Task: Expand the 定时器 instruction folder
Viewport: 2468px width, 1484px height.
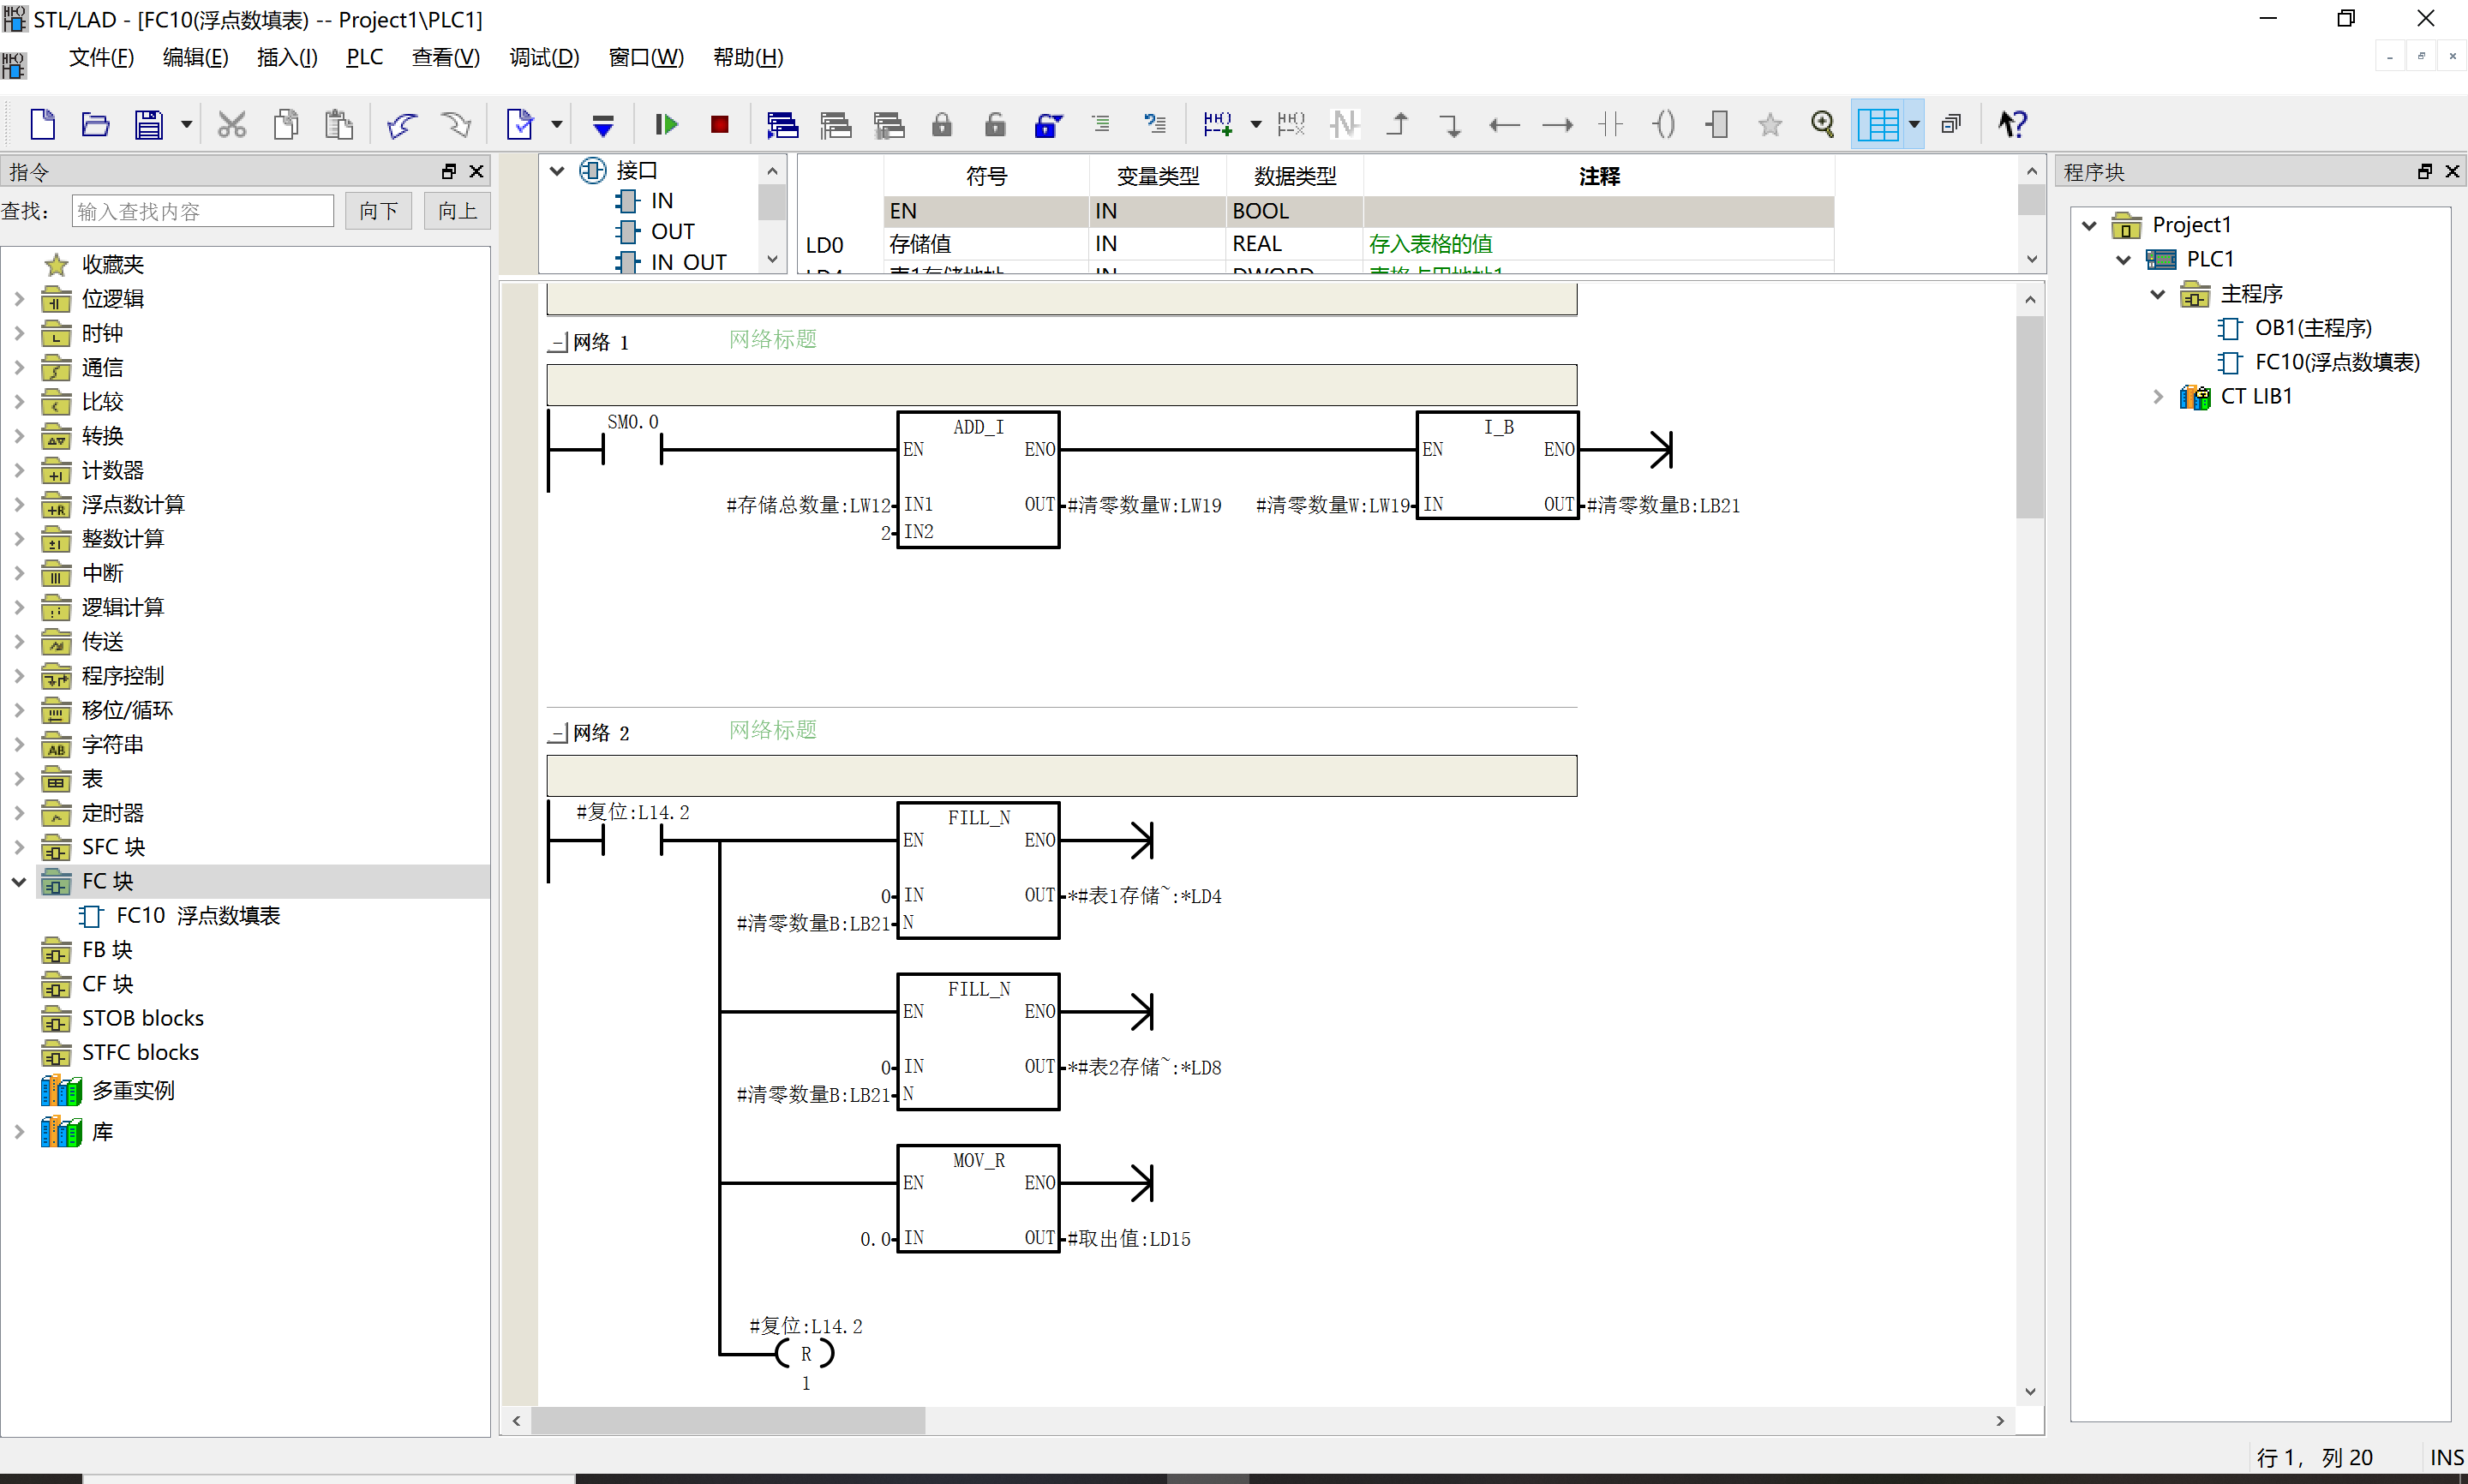Action: tap(19, 813)
